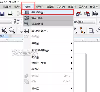Expand the 顺序(O) submenu

[48, 69]
